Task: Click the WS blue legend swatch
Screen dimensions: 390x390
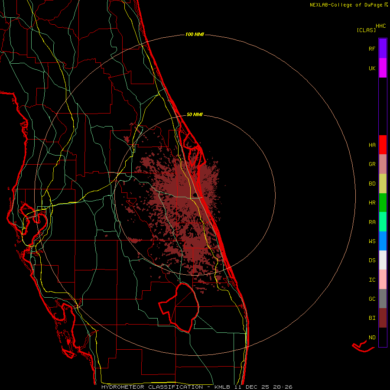Action: pyautogui.click(x=383, y=241)
